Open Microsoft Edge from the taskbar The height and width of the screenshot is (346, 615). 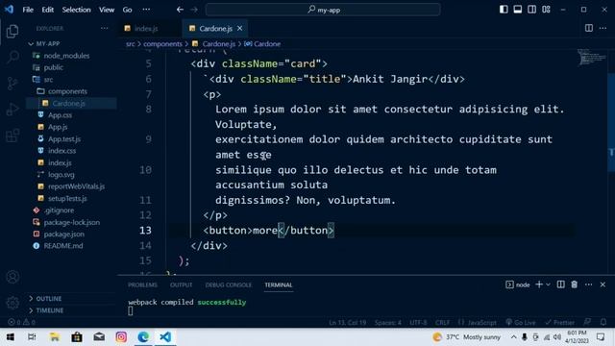click(143, 337)
